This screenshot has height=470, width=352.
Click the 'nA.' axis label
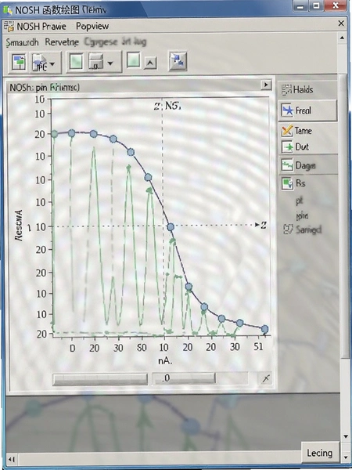(x=165, y=360)
